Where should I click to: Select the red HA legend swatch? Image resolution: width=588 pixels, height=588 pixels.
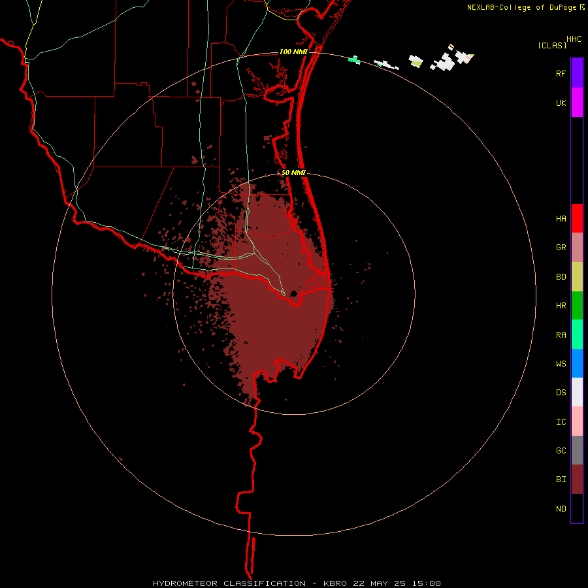577,218
